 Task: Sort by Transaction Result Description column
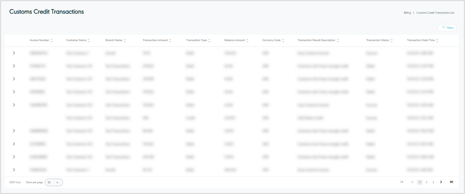(338, 40)
